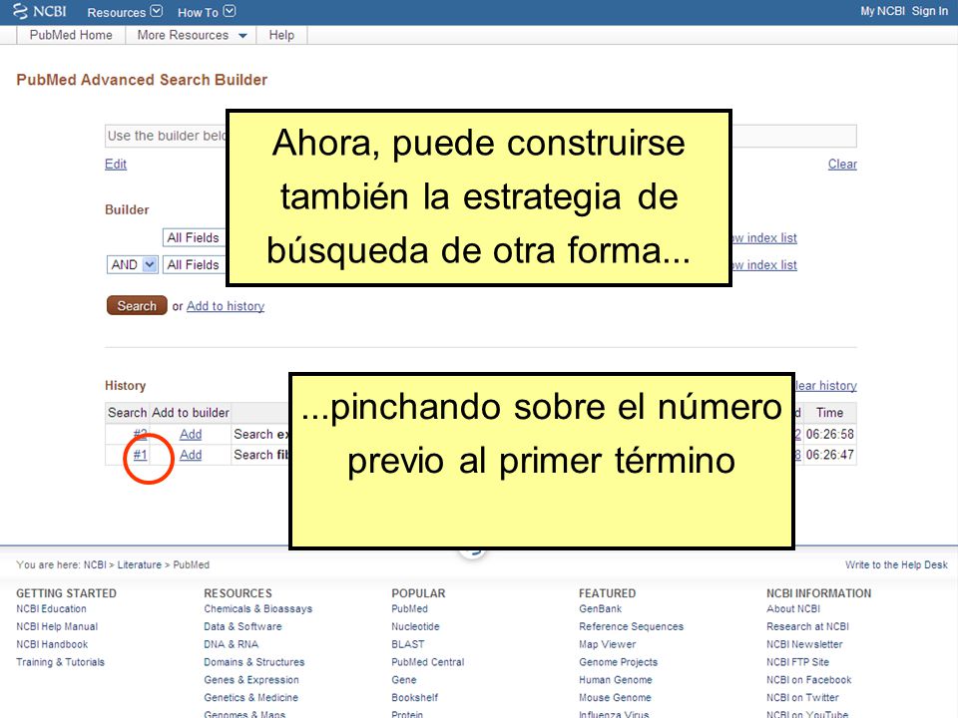
Task: Click the Clear link beside query box
Action: [x=842, y=164]
